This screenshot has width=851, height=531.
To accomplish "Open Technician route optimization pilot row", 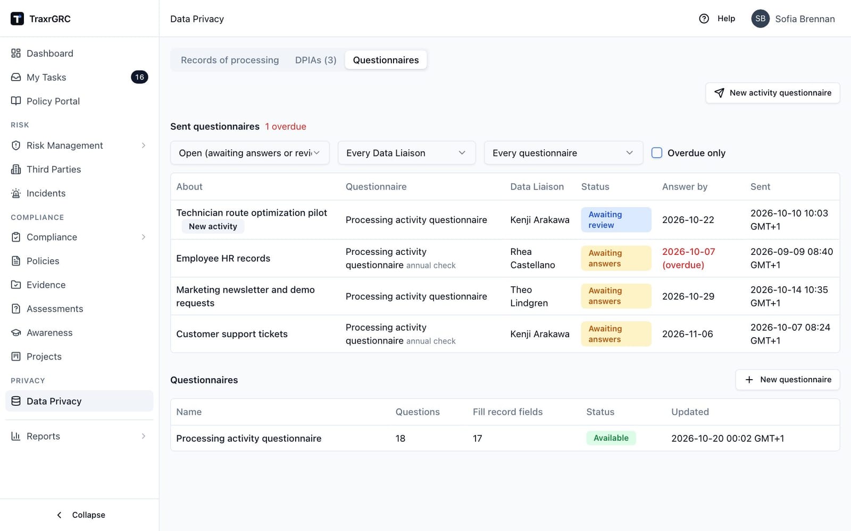I will point(505,220).
